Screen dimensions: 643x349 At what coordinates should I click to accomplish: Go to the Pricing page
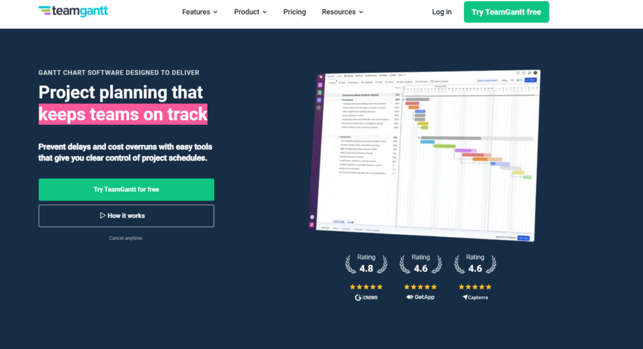[x=294, y=12]
